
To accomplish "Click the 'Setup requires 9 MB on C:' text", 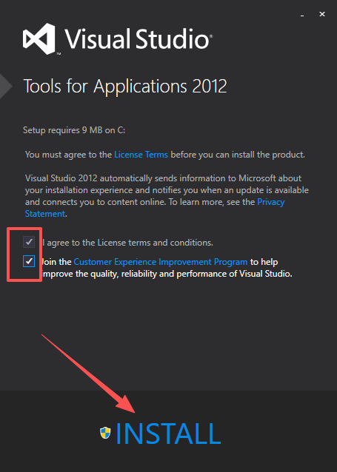I will (74, 130).
